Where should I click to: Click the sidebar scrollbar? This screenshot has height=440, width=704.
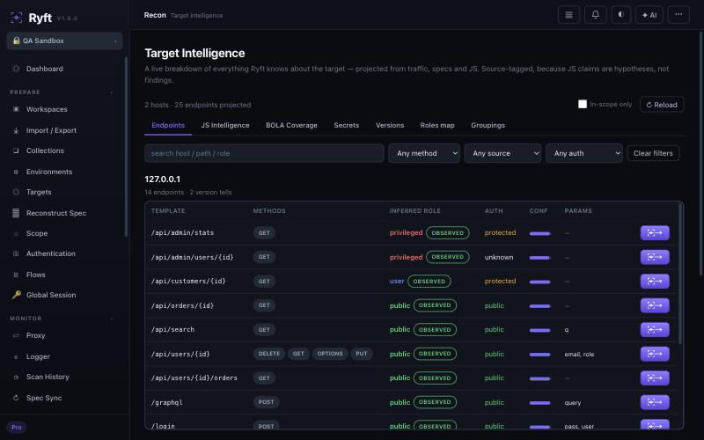point(126,147)
